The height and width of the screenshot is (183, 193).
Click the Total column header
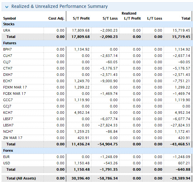[186, 18]
